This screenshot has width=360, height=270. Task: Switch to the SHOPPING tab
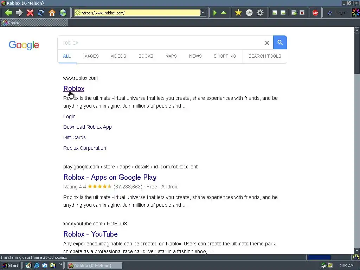(x=225, y=56)
